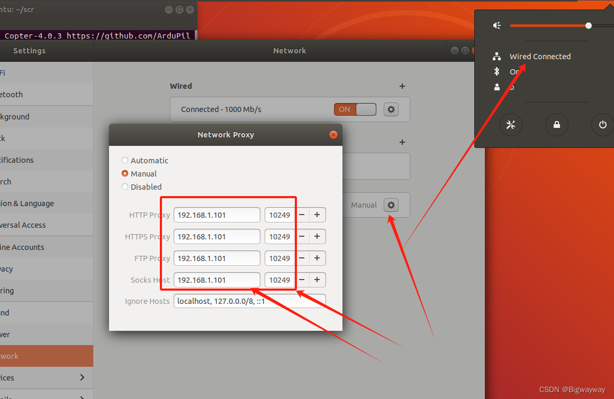This screenshot has width=614, height=399.
Task: Increase HTTPS Proxy port with plus
Action: tap(317, 236)
